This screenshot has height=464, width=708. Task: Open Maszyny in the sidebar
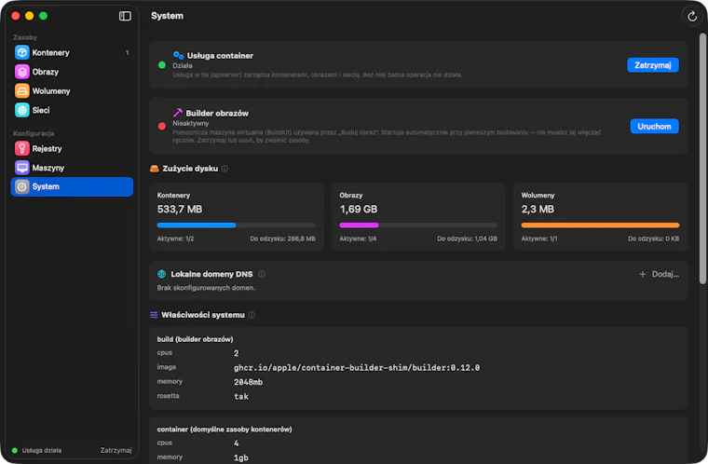point(72,168)
